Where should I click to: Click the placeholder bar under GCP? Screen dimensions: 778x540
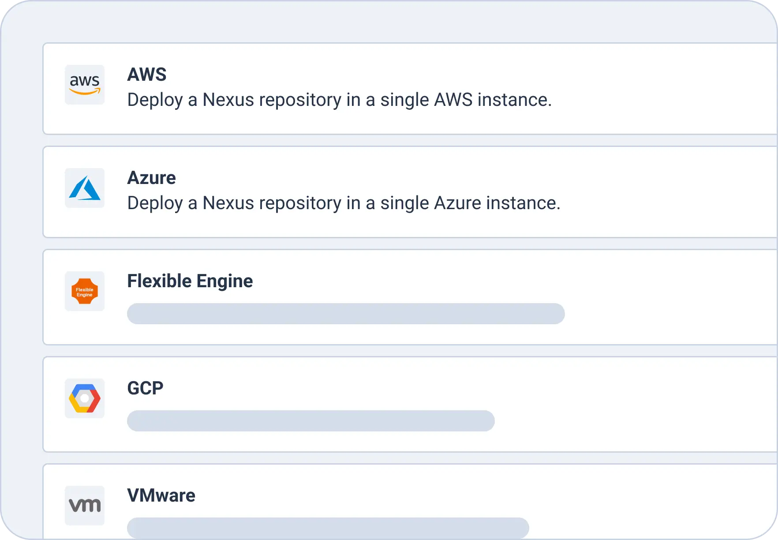pos(311,421)
